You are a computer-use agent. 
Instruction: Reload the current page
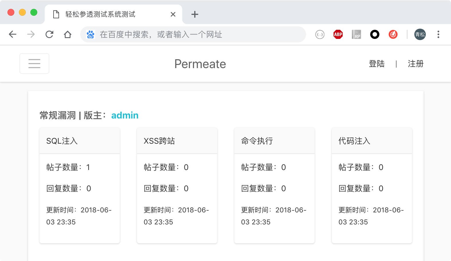tap(49, 35)
